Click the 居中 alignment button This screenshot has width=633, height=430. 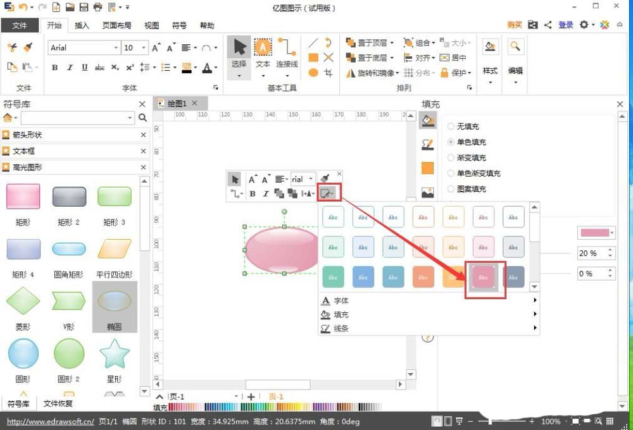[x=454, y=58]
